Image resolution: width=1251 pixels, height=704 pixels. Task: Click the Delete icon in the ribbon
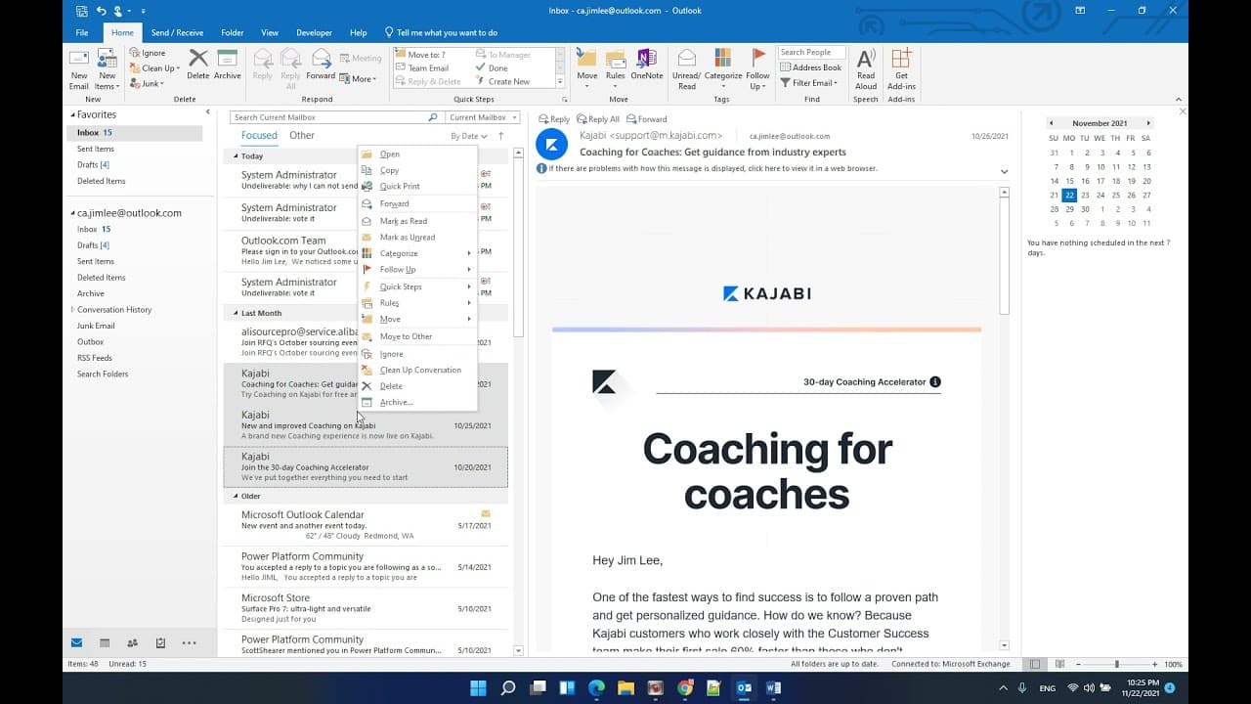(x=198, y=65)
